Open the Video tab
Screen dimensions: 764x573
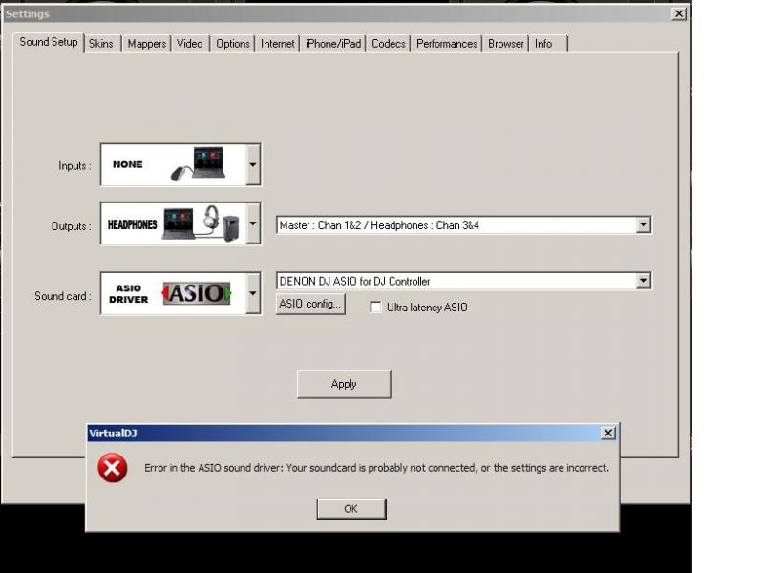point(189,44)
